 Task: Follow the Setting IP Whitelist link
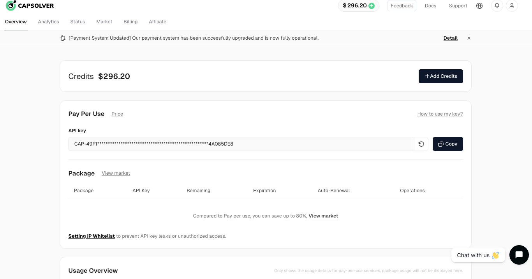[x=92, y=236]
